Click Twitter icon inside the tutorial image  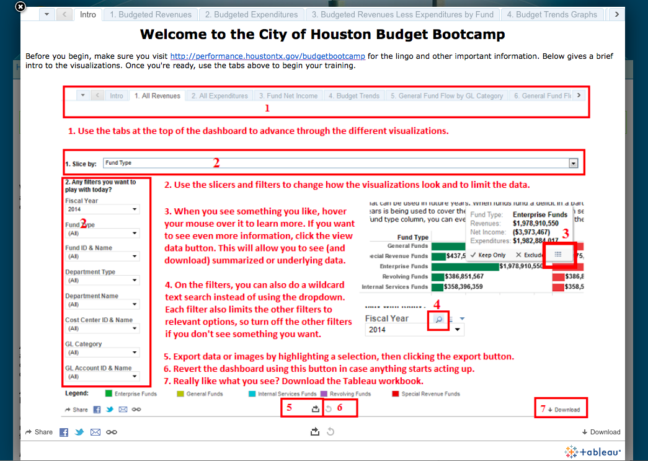(x=110, y=410)
